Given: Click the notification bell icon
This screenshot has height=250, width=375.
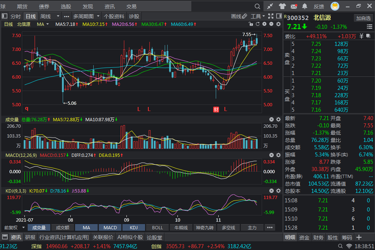Looking at the screenshot, I should coord(305,6).
